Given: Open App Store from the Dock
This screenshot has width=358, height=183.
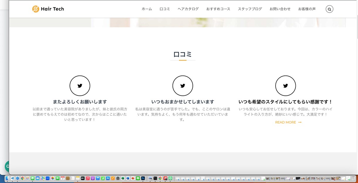Looking at the screenshot, I should [x=108, y=178].
